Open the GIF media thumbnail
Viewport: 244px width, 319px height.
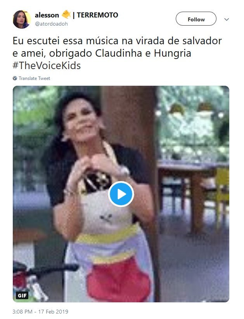(121, 194)
